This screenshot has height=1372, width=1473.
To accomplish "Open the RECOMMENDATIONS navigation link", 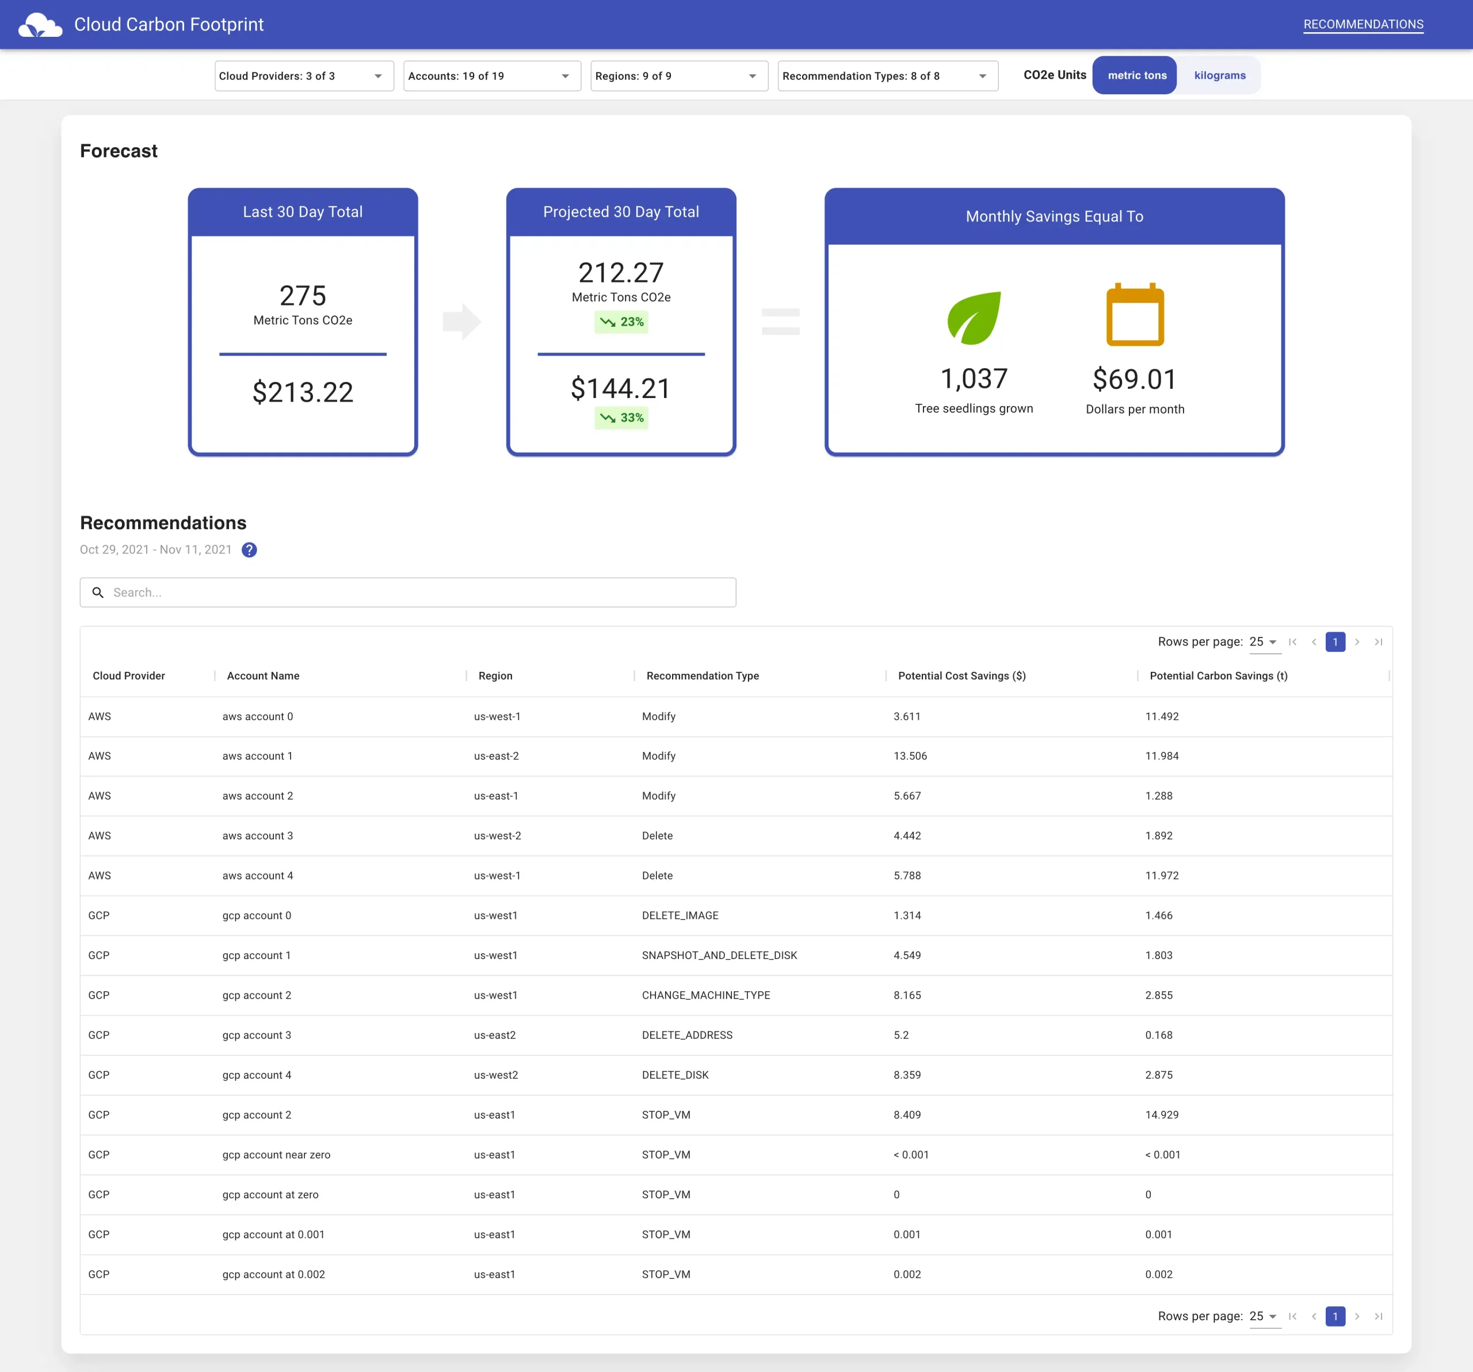I will pyautogui.click(x=1363, y=24).
